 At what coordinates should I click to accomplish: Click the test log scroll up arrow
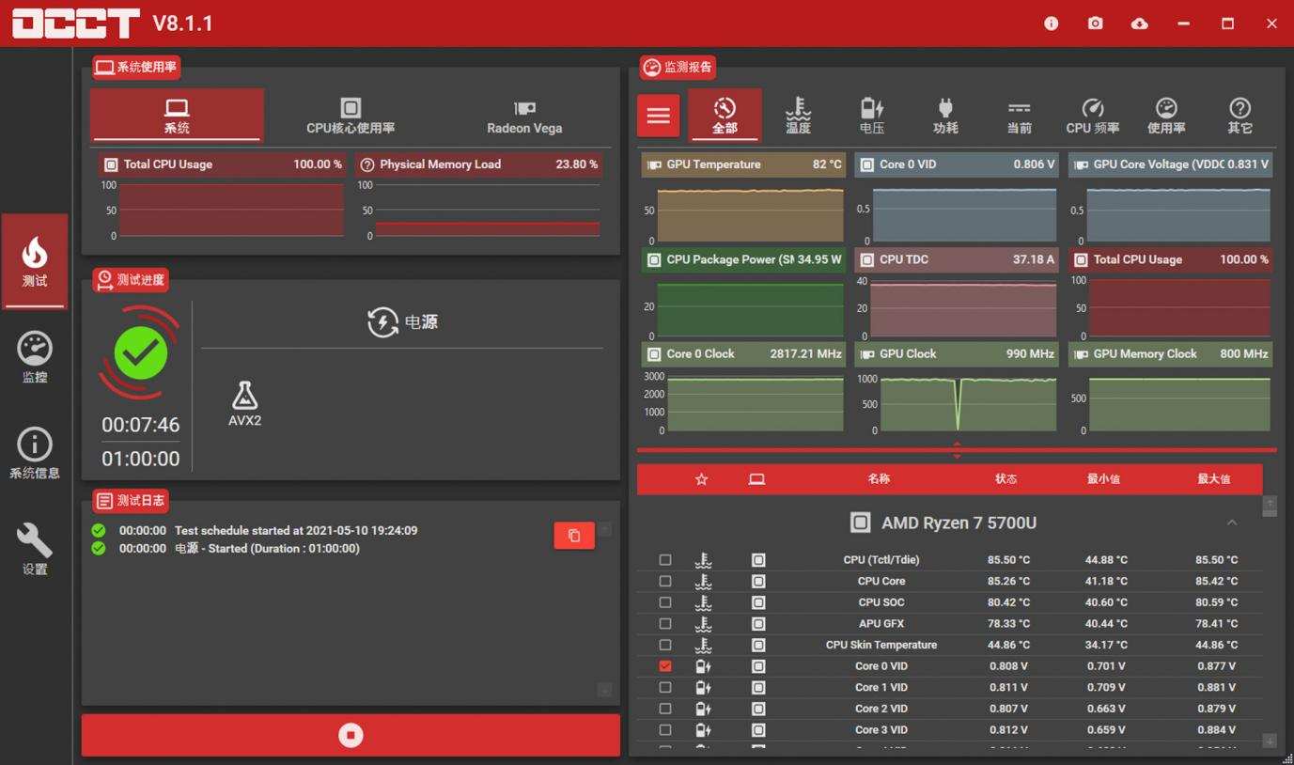[x=604, y=530]
